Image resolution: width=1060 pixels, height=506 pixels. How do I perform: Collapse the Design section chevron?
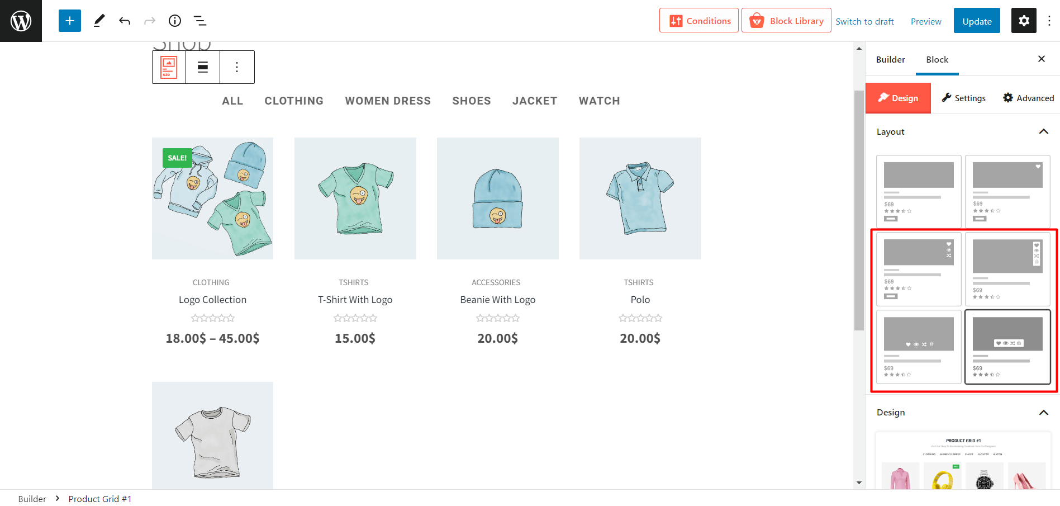tap(1043, 412)
